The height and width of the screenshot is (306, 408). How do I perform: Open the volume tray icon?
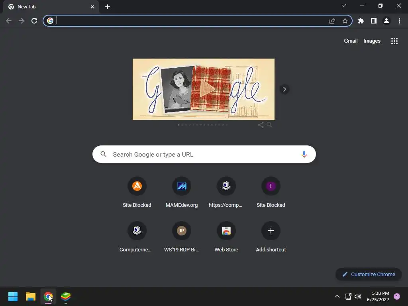coord(358,296)
